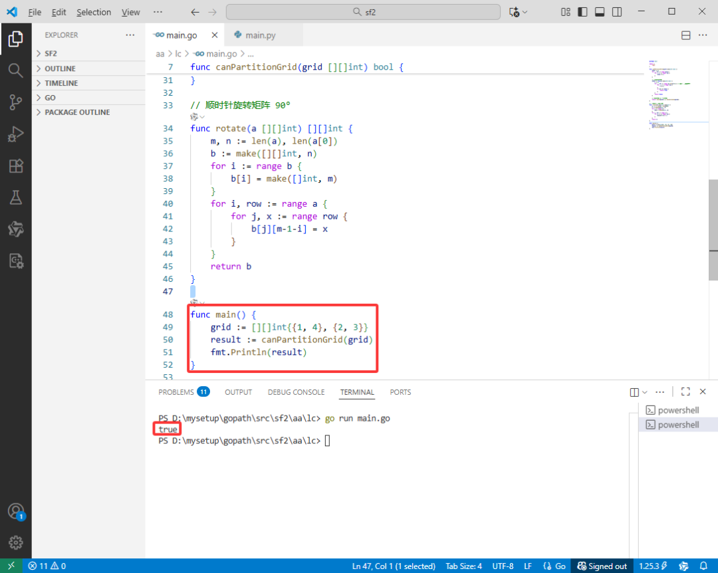Click the Accounts icon with badge
This screenshot has height=573, width=718.
click(15, 511)
